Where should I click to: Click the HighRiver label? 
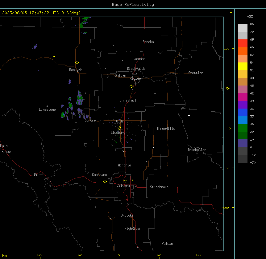(133, 229)
